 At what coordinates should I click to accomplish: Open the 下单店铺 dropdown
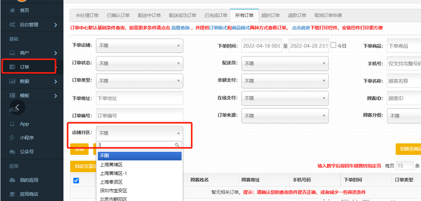[x=139, y=46]
